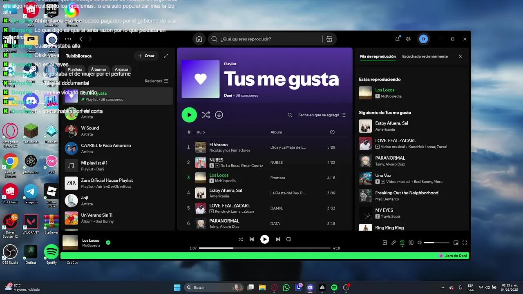Filter library by 'Artistas' chip
Screen dimensions: 523x294
click(x=122, y=69)
